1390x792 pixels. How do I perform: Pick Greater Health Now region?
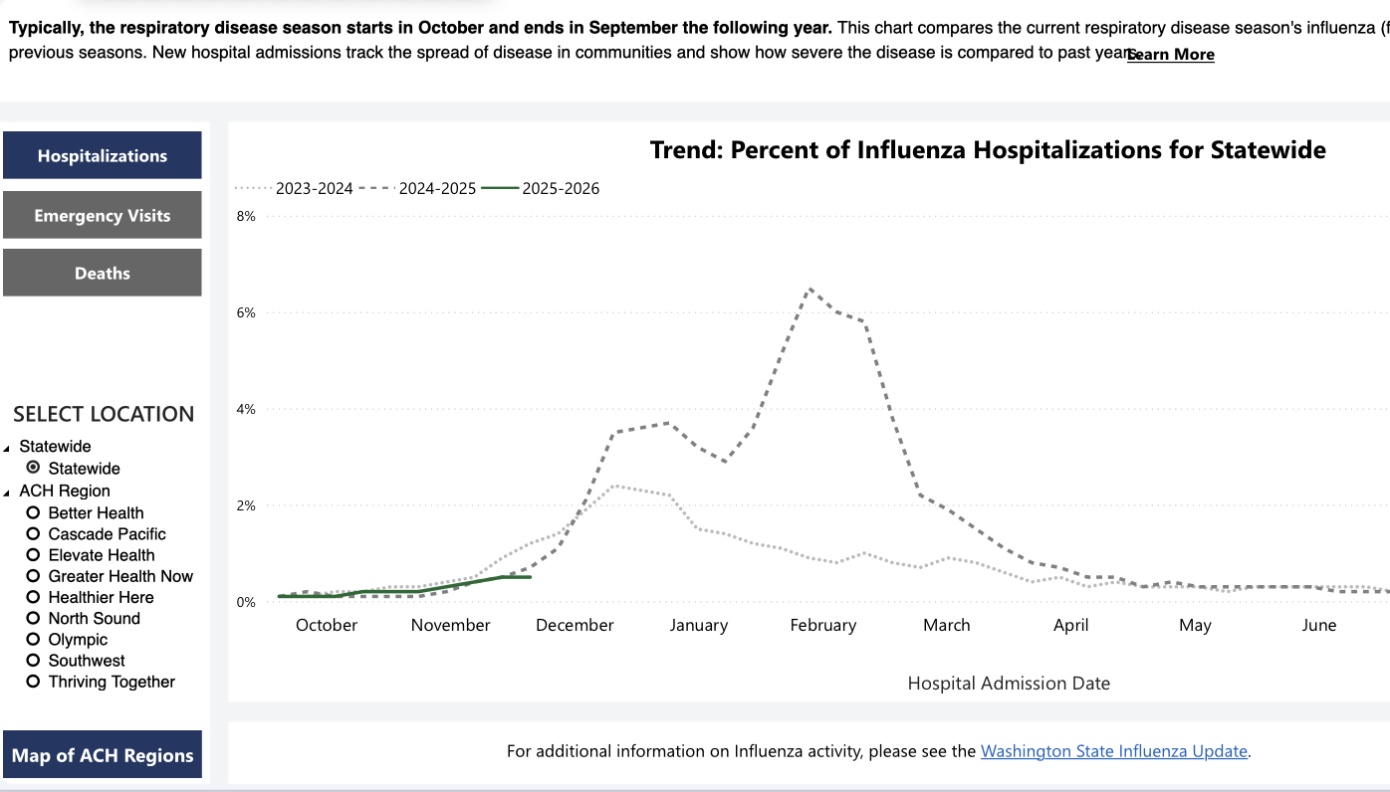34,575
